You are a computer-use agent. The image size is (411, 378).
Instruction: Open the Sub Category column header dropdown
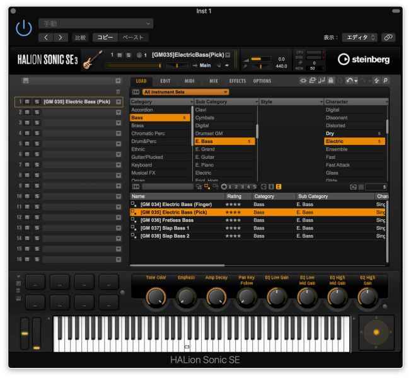click(x=257, y=101)
